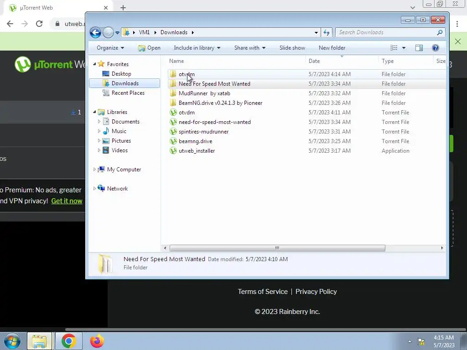Sort files by the Date column

tap(314, 61)
